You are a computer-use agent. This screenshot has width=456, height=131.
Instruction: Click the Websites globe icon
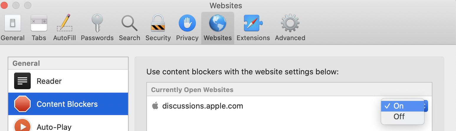[217, 23]
